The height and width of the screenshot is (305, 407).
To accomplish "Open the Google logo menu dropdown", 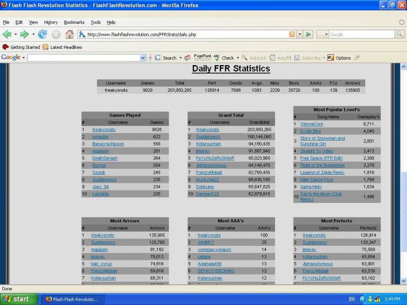I will (x=24, y=58).
